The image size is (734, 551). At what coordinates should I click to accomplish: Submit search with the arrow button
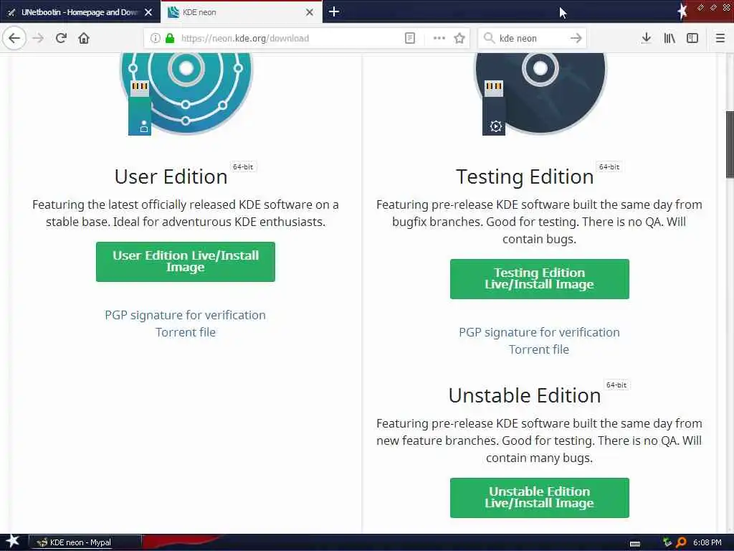pyautogui.click(x=576, y=38)
